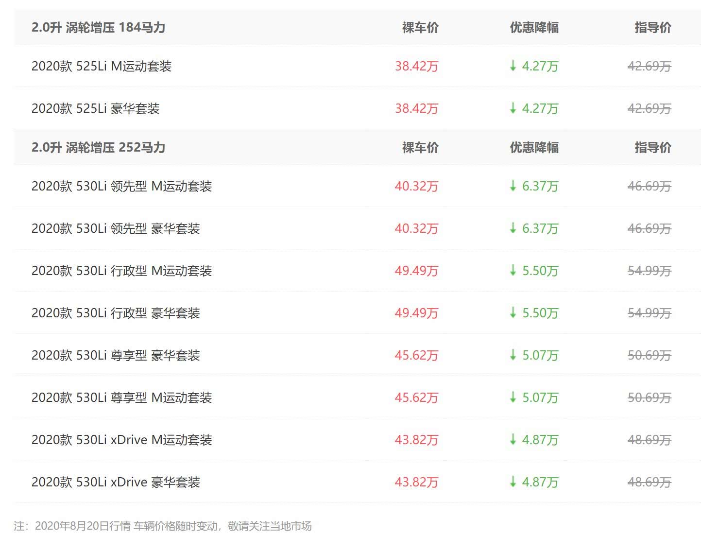Select '2020款 530Li 行政型 M运动套装' model name

[122, 271]
